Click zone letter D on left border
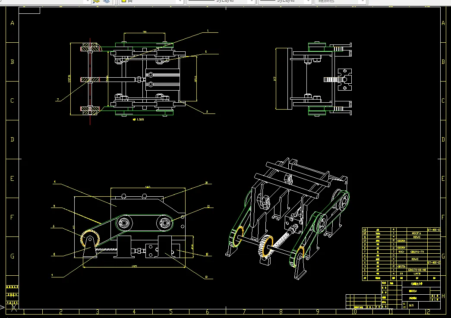The image size is (451, 318). [x=12, y=139]
